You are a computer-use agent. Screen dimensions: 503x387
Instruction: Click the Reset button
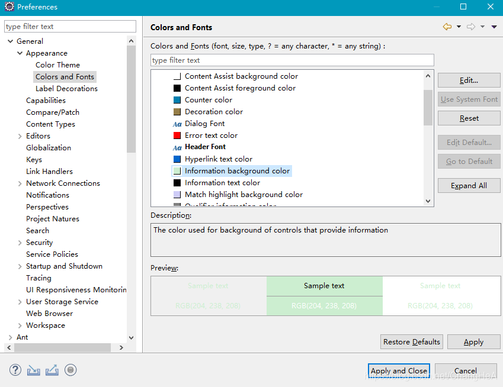(x=469, y=118)
